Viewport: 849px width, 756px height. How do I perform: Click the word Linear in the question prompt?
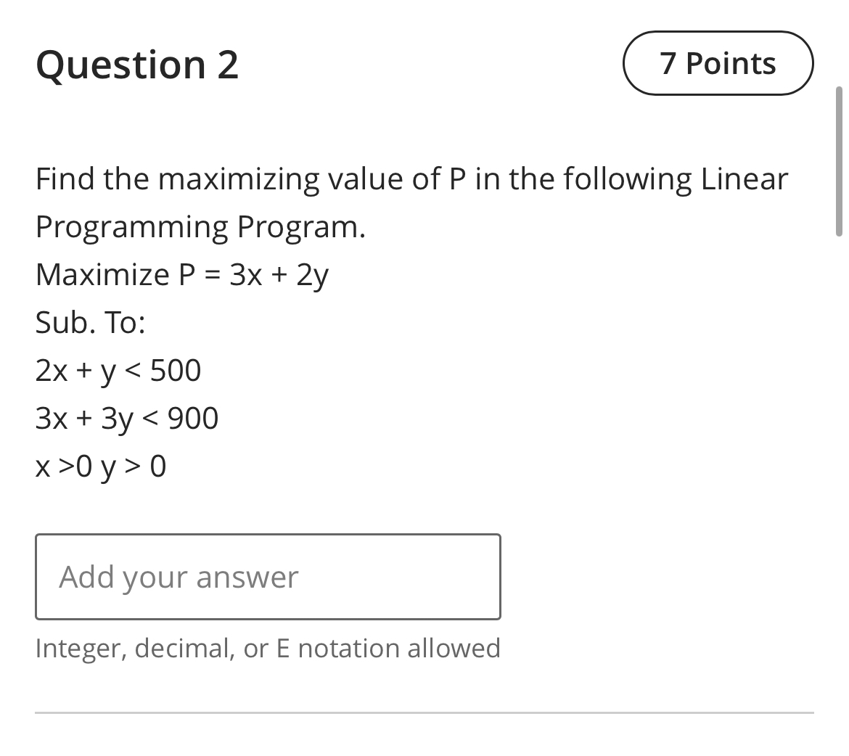click(743, 178)
